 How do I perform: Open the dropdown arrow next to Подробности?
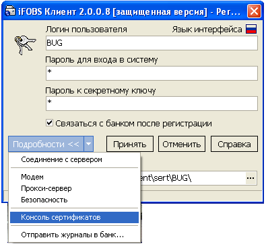pos(89,144)
